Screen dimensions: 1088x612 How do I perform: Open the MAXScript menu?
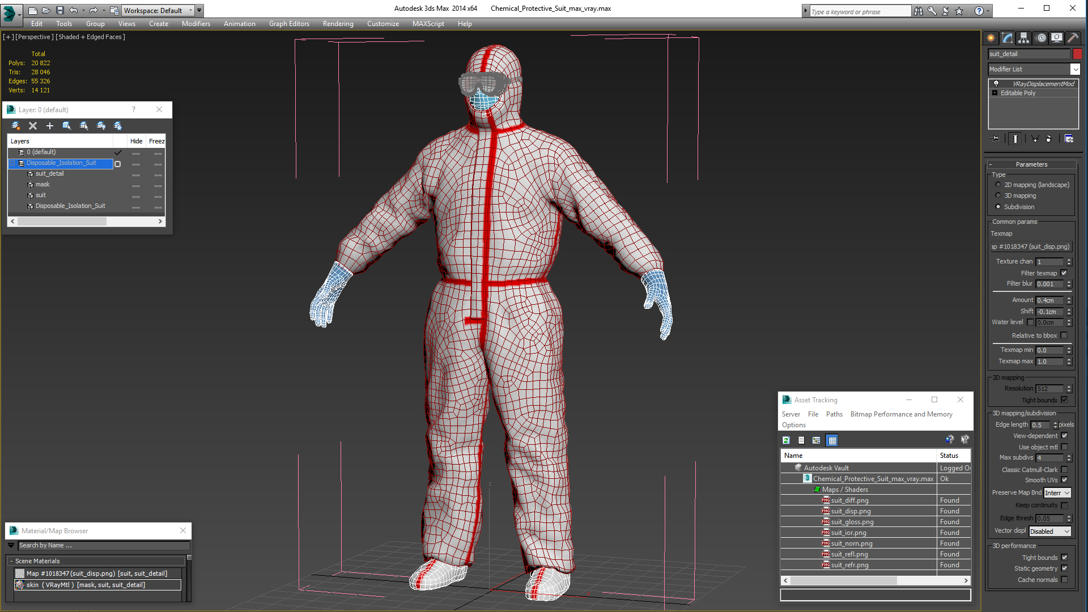(x=428, y=24)
